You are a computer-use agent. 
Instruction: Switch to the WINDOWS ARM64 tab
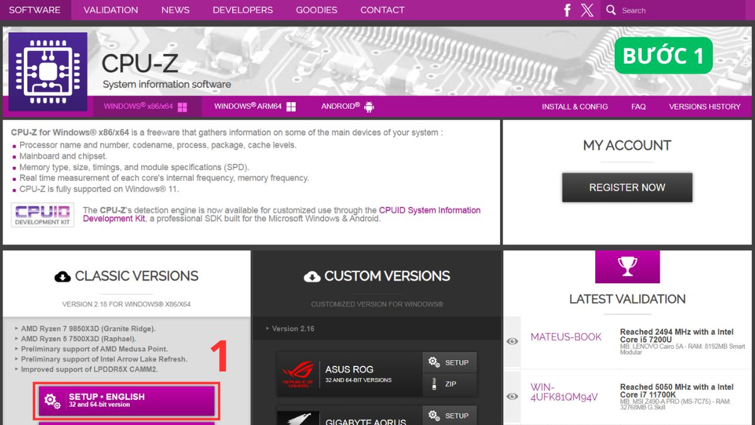(255, 107)
